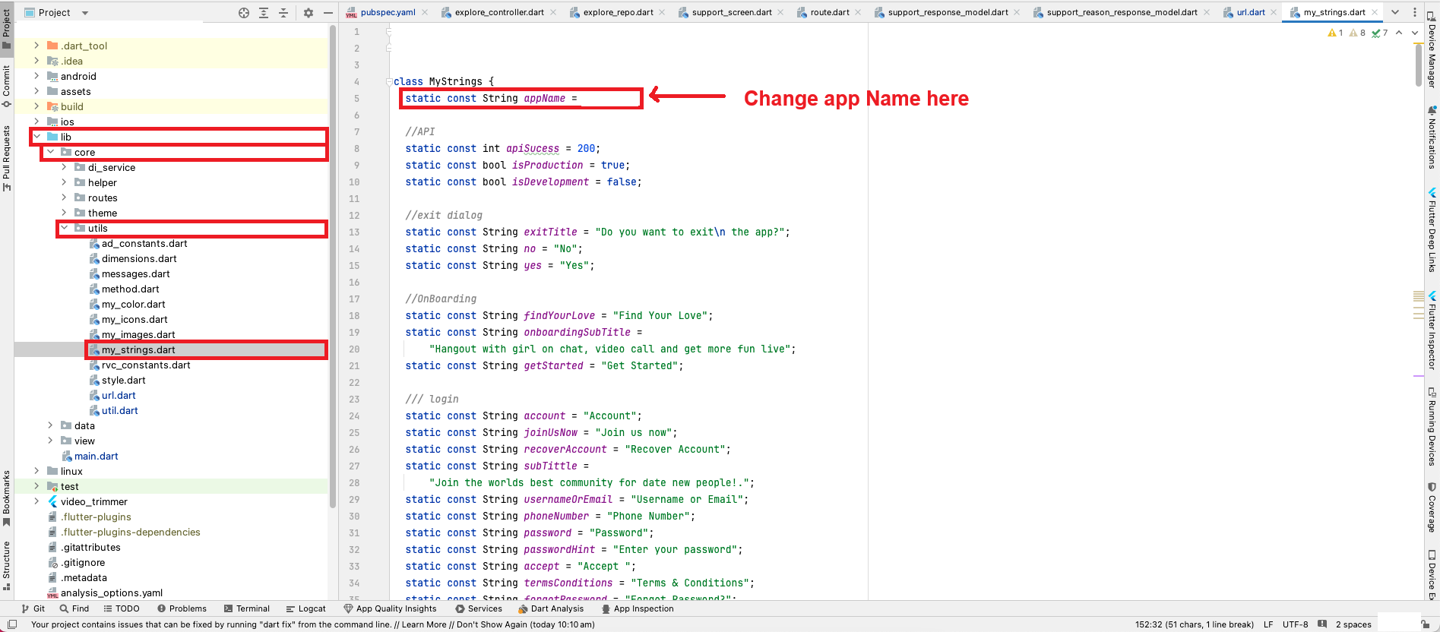Image resolution: width=1440 pixels, height=632 pixels.
Task: Click the three-dot tab options icon
Action: 1414,12
